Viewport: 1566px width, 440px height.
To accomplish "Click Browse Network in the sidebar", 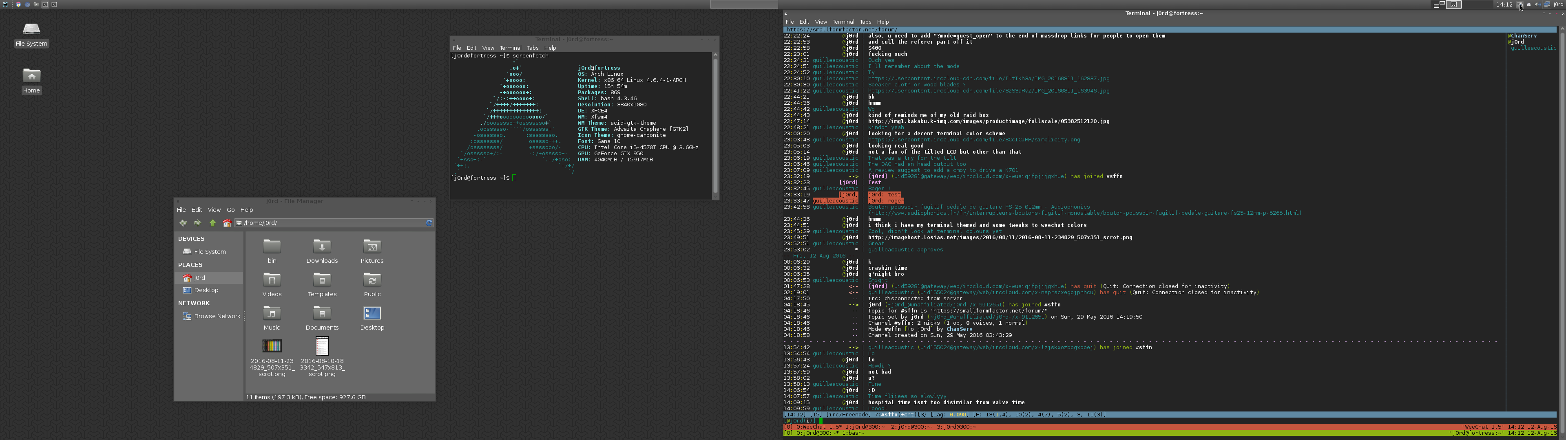I will point(212,316).
